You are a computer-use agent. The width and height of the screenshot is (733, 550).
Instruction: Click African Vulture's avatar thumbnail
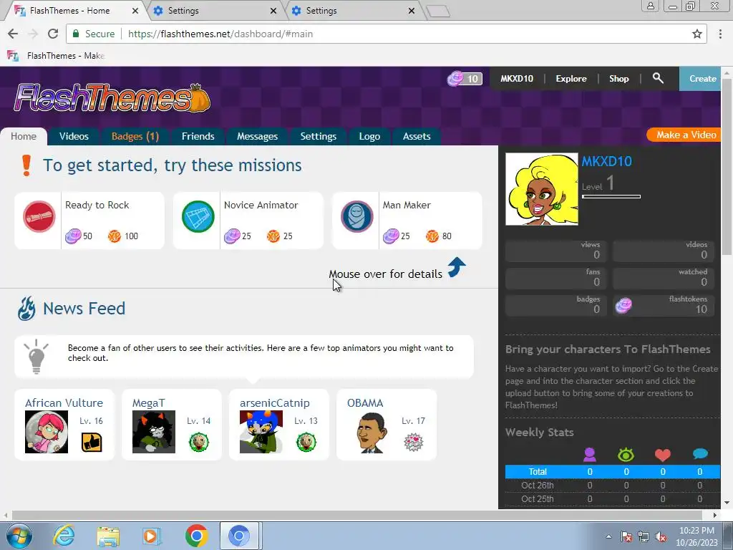pyautogui.click(x=47, y=432)
